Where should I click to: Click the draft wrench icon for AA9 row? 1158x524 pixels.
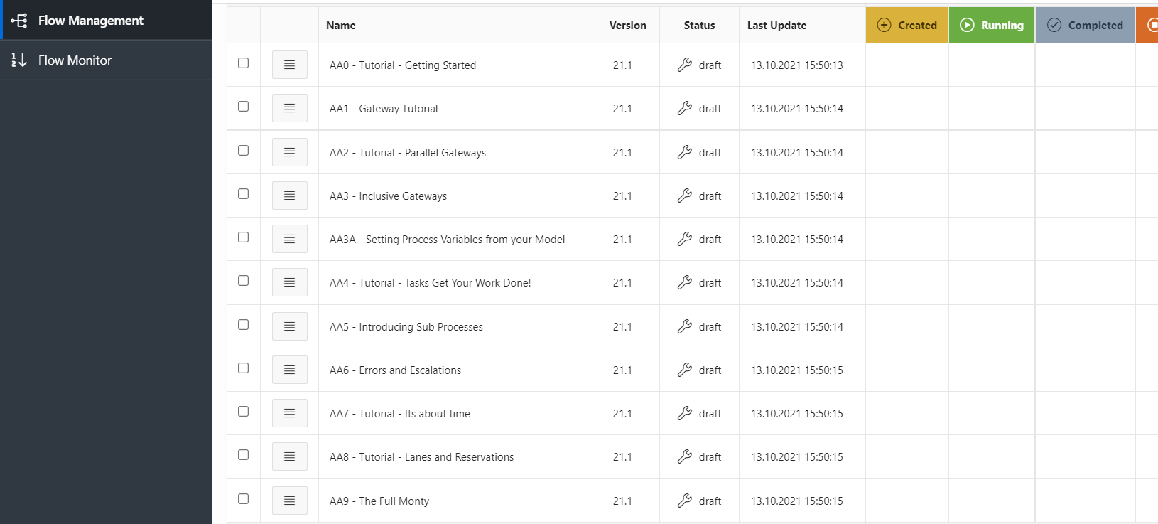685,501
